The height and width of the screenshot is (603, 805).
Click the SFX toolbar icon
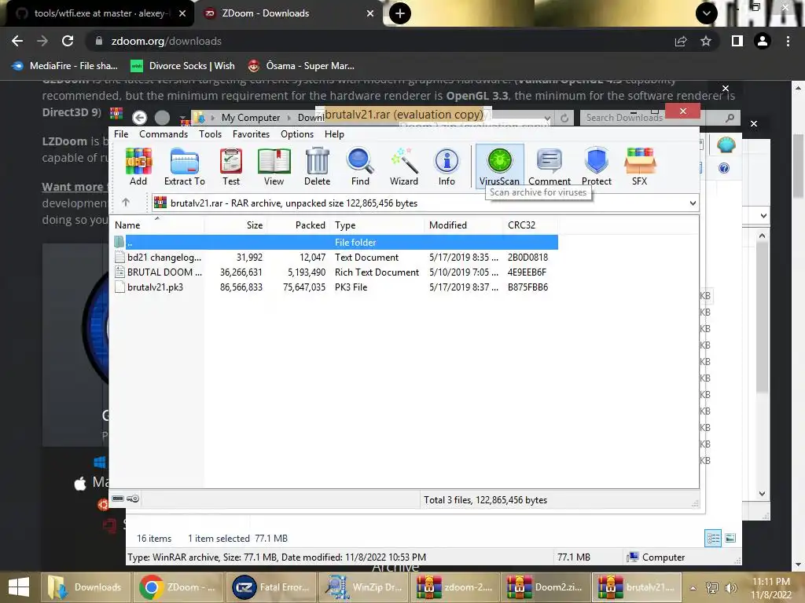[x=640, y=166]
